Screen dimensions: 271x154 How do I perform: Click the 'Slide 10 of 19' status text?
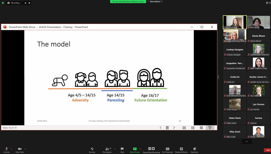(x=10, y=128)
